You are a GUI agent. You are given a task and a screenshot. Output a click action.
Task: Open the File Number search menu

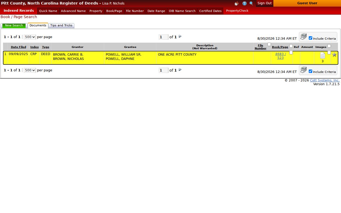click(x=135, y=11)
